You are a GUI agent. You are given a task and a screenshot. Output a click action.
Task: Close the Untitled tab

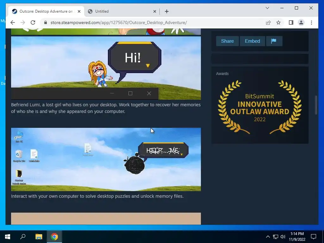click(154, 11)
